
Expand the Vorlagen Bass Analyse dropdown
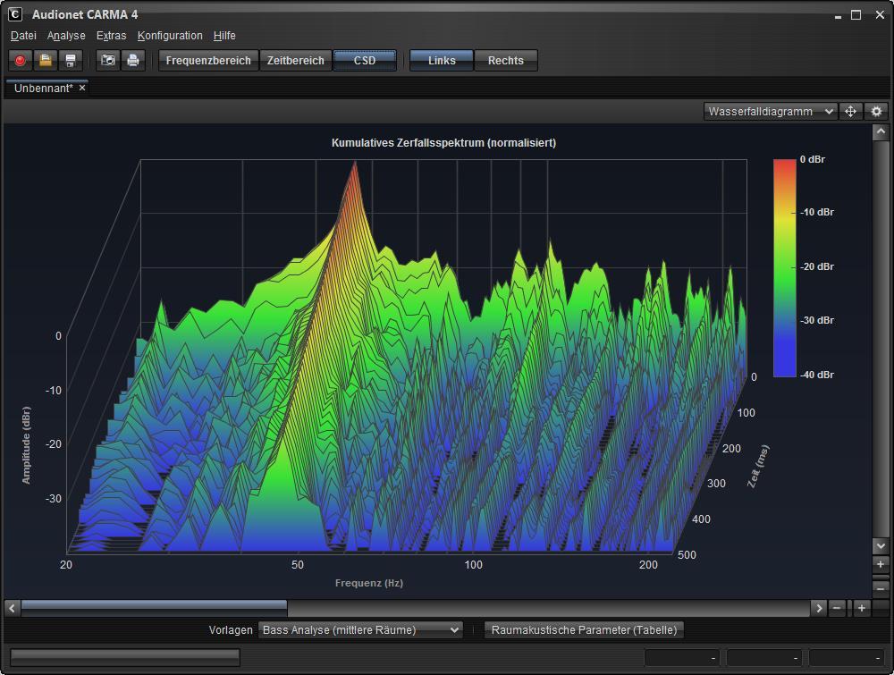[x=360, y=630]
